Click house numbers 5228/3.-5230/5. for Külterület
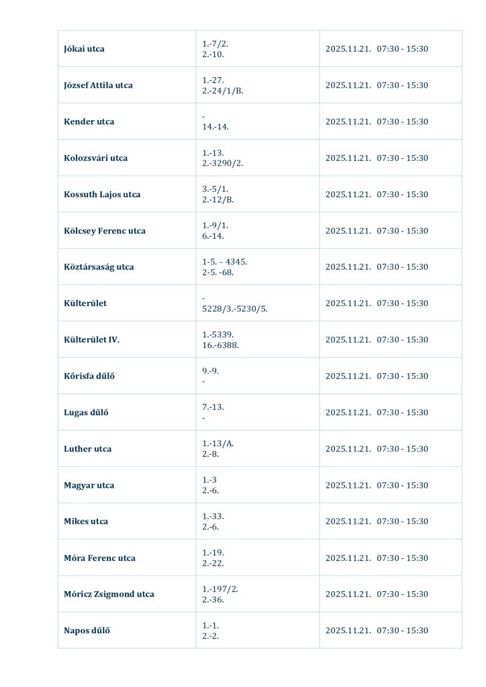Image resolution: width=486 pixels, height=687 pixels. [x=235, y=309]
